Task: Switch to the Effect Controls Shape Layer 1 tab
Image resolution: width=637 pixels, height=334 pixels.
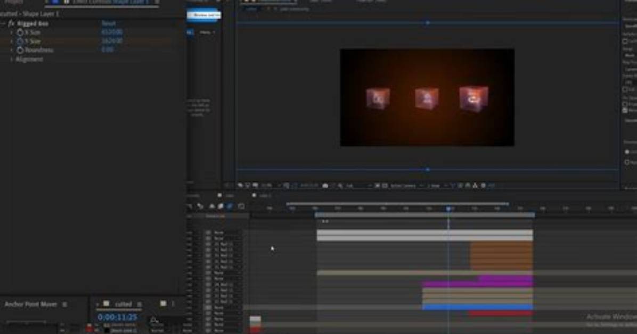Action: [x=110, y=2]
